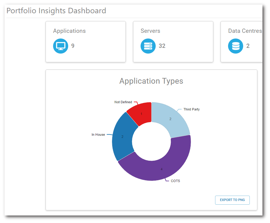270x223 pixels.
Task: Click the Third Party chart label
Action: (x=192, y=109)
